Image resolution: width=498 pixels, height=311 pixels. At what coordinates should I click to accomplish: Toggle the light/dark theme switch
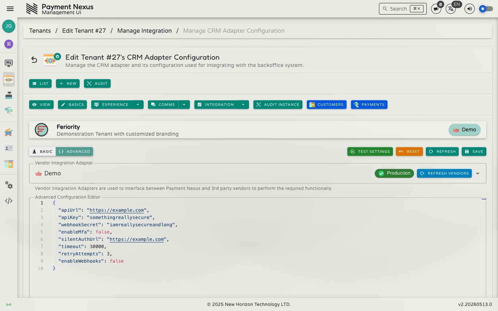click(x=486, y=9)
